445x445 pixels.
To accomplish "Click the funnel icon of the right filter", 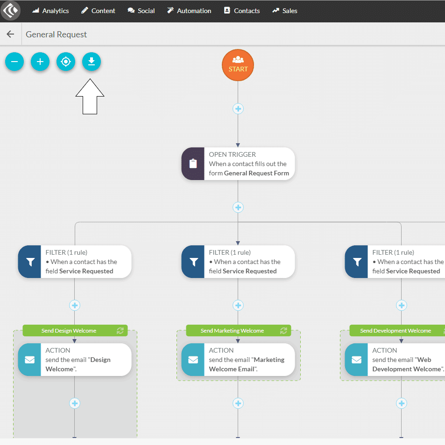I will point(356,262).
